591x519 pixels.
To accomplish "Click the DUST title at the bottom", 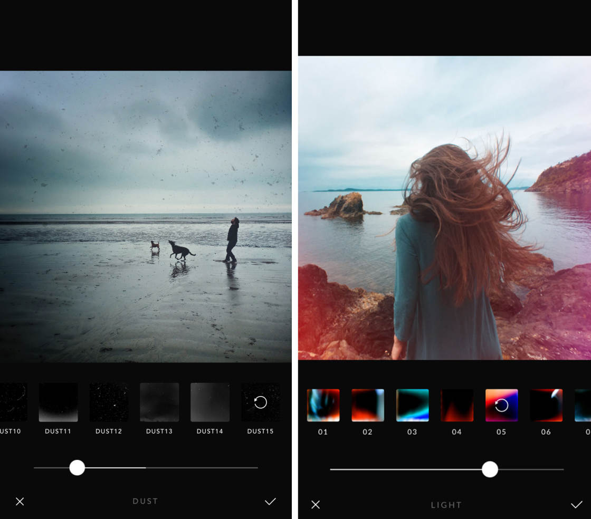I will tap(145, 501).
